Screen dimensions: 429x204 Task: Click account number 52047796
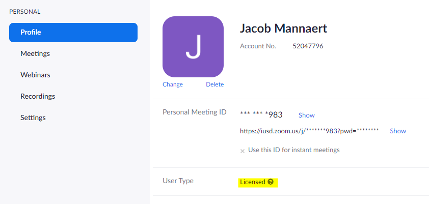308,46
